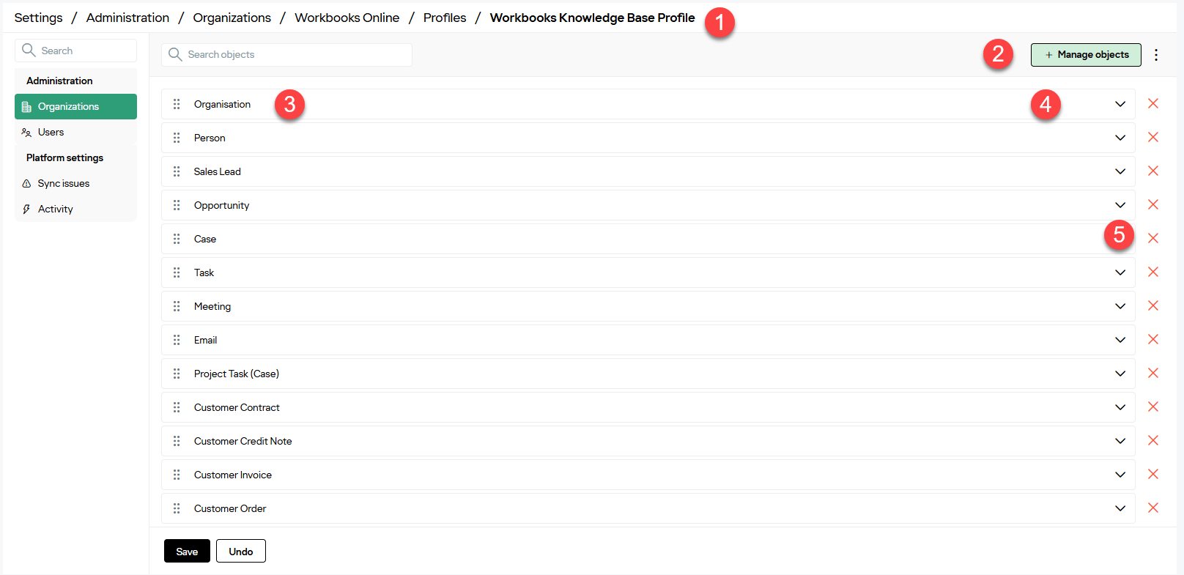Go to Workbooks Online breadcrumb

pyautogui.click(x=347, y=18)
